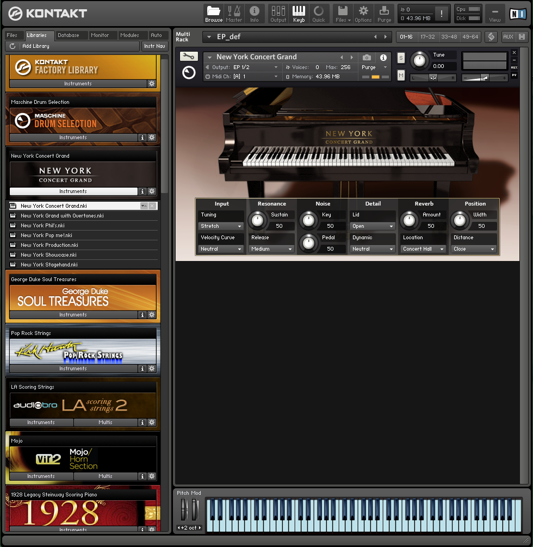Click the Pitch wheel control
The image size is (533, 547).
[x=183, y=509]
